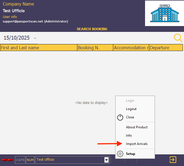The width and height of the screenshot is (184, 166).
Task: Click the power icon beside Close
Action: [120, 117]
